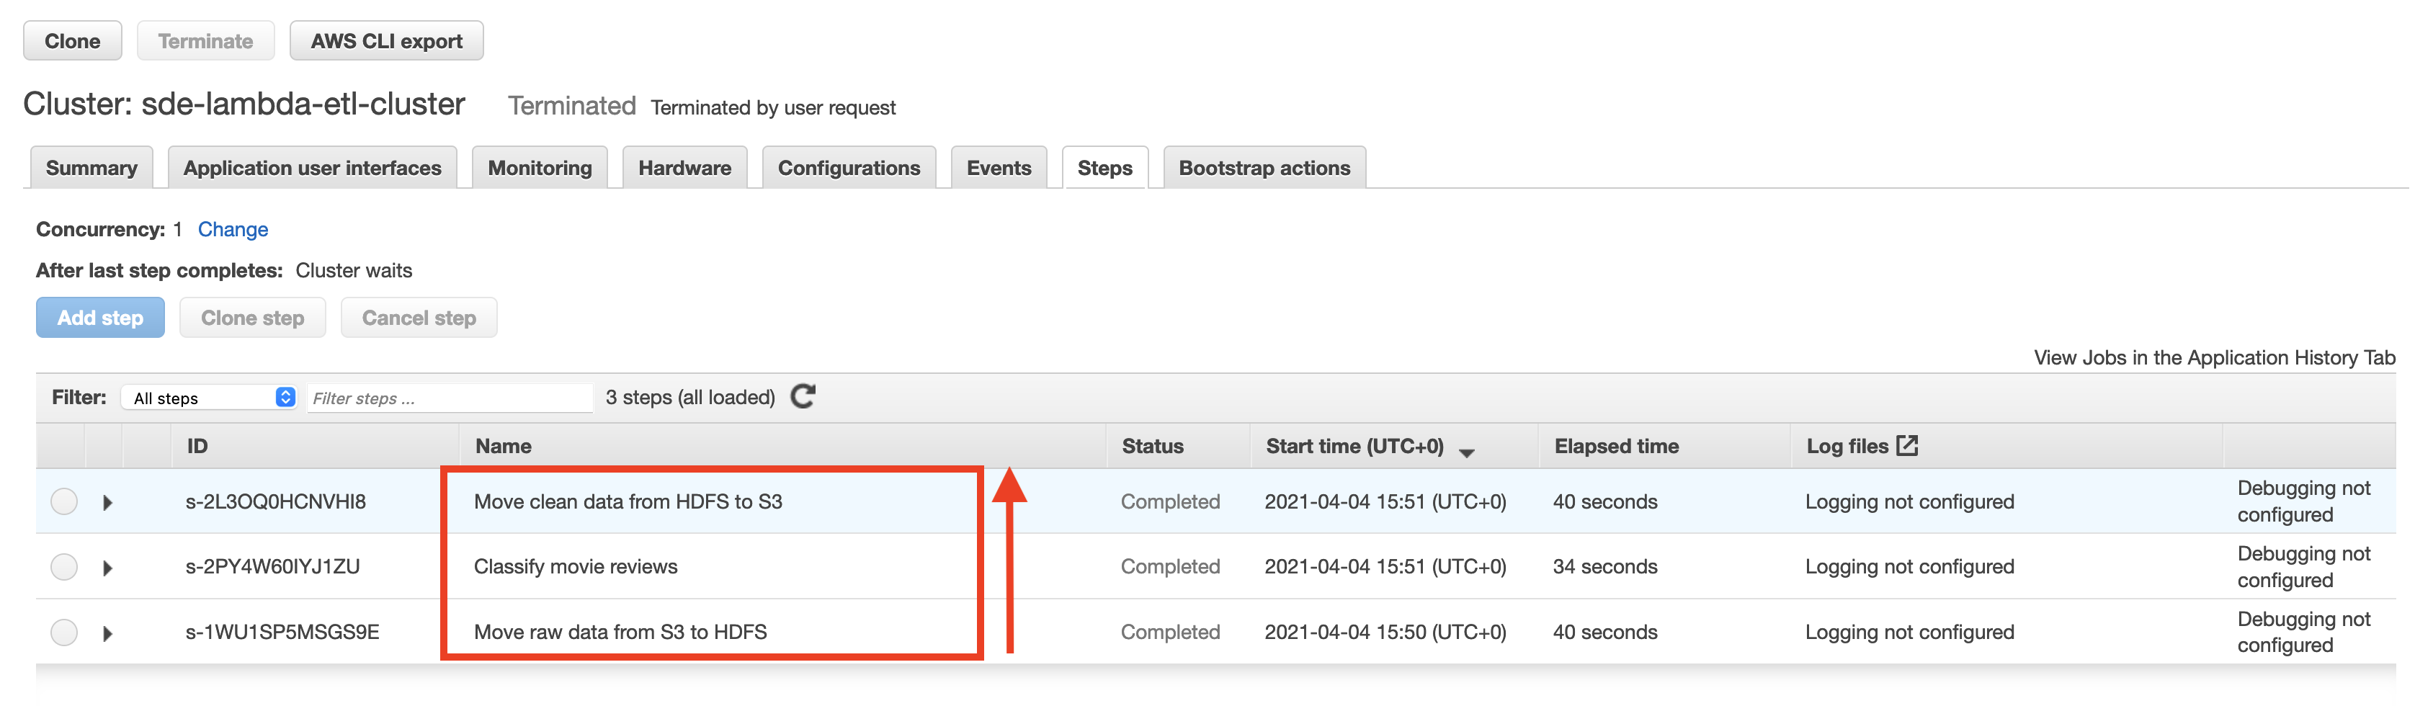This screenshot has height=706, width=2415.
Task: Open the Log files external link icon
Action: tap(1907, 445)
